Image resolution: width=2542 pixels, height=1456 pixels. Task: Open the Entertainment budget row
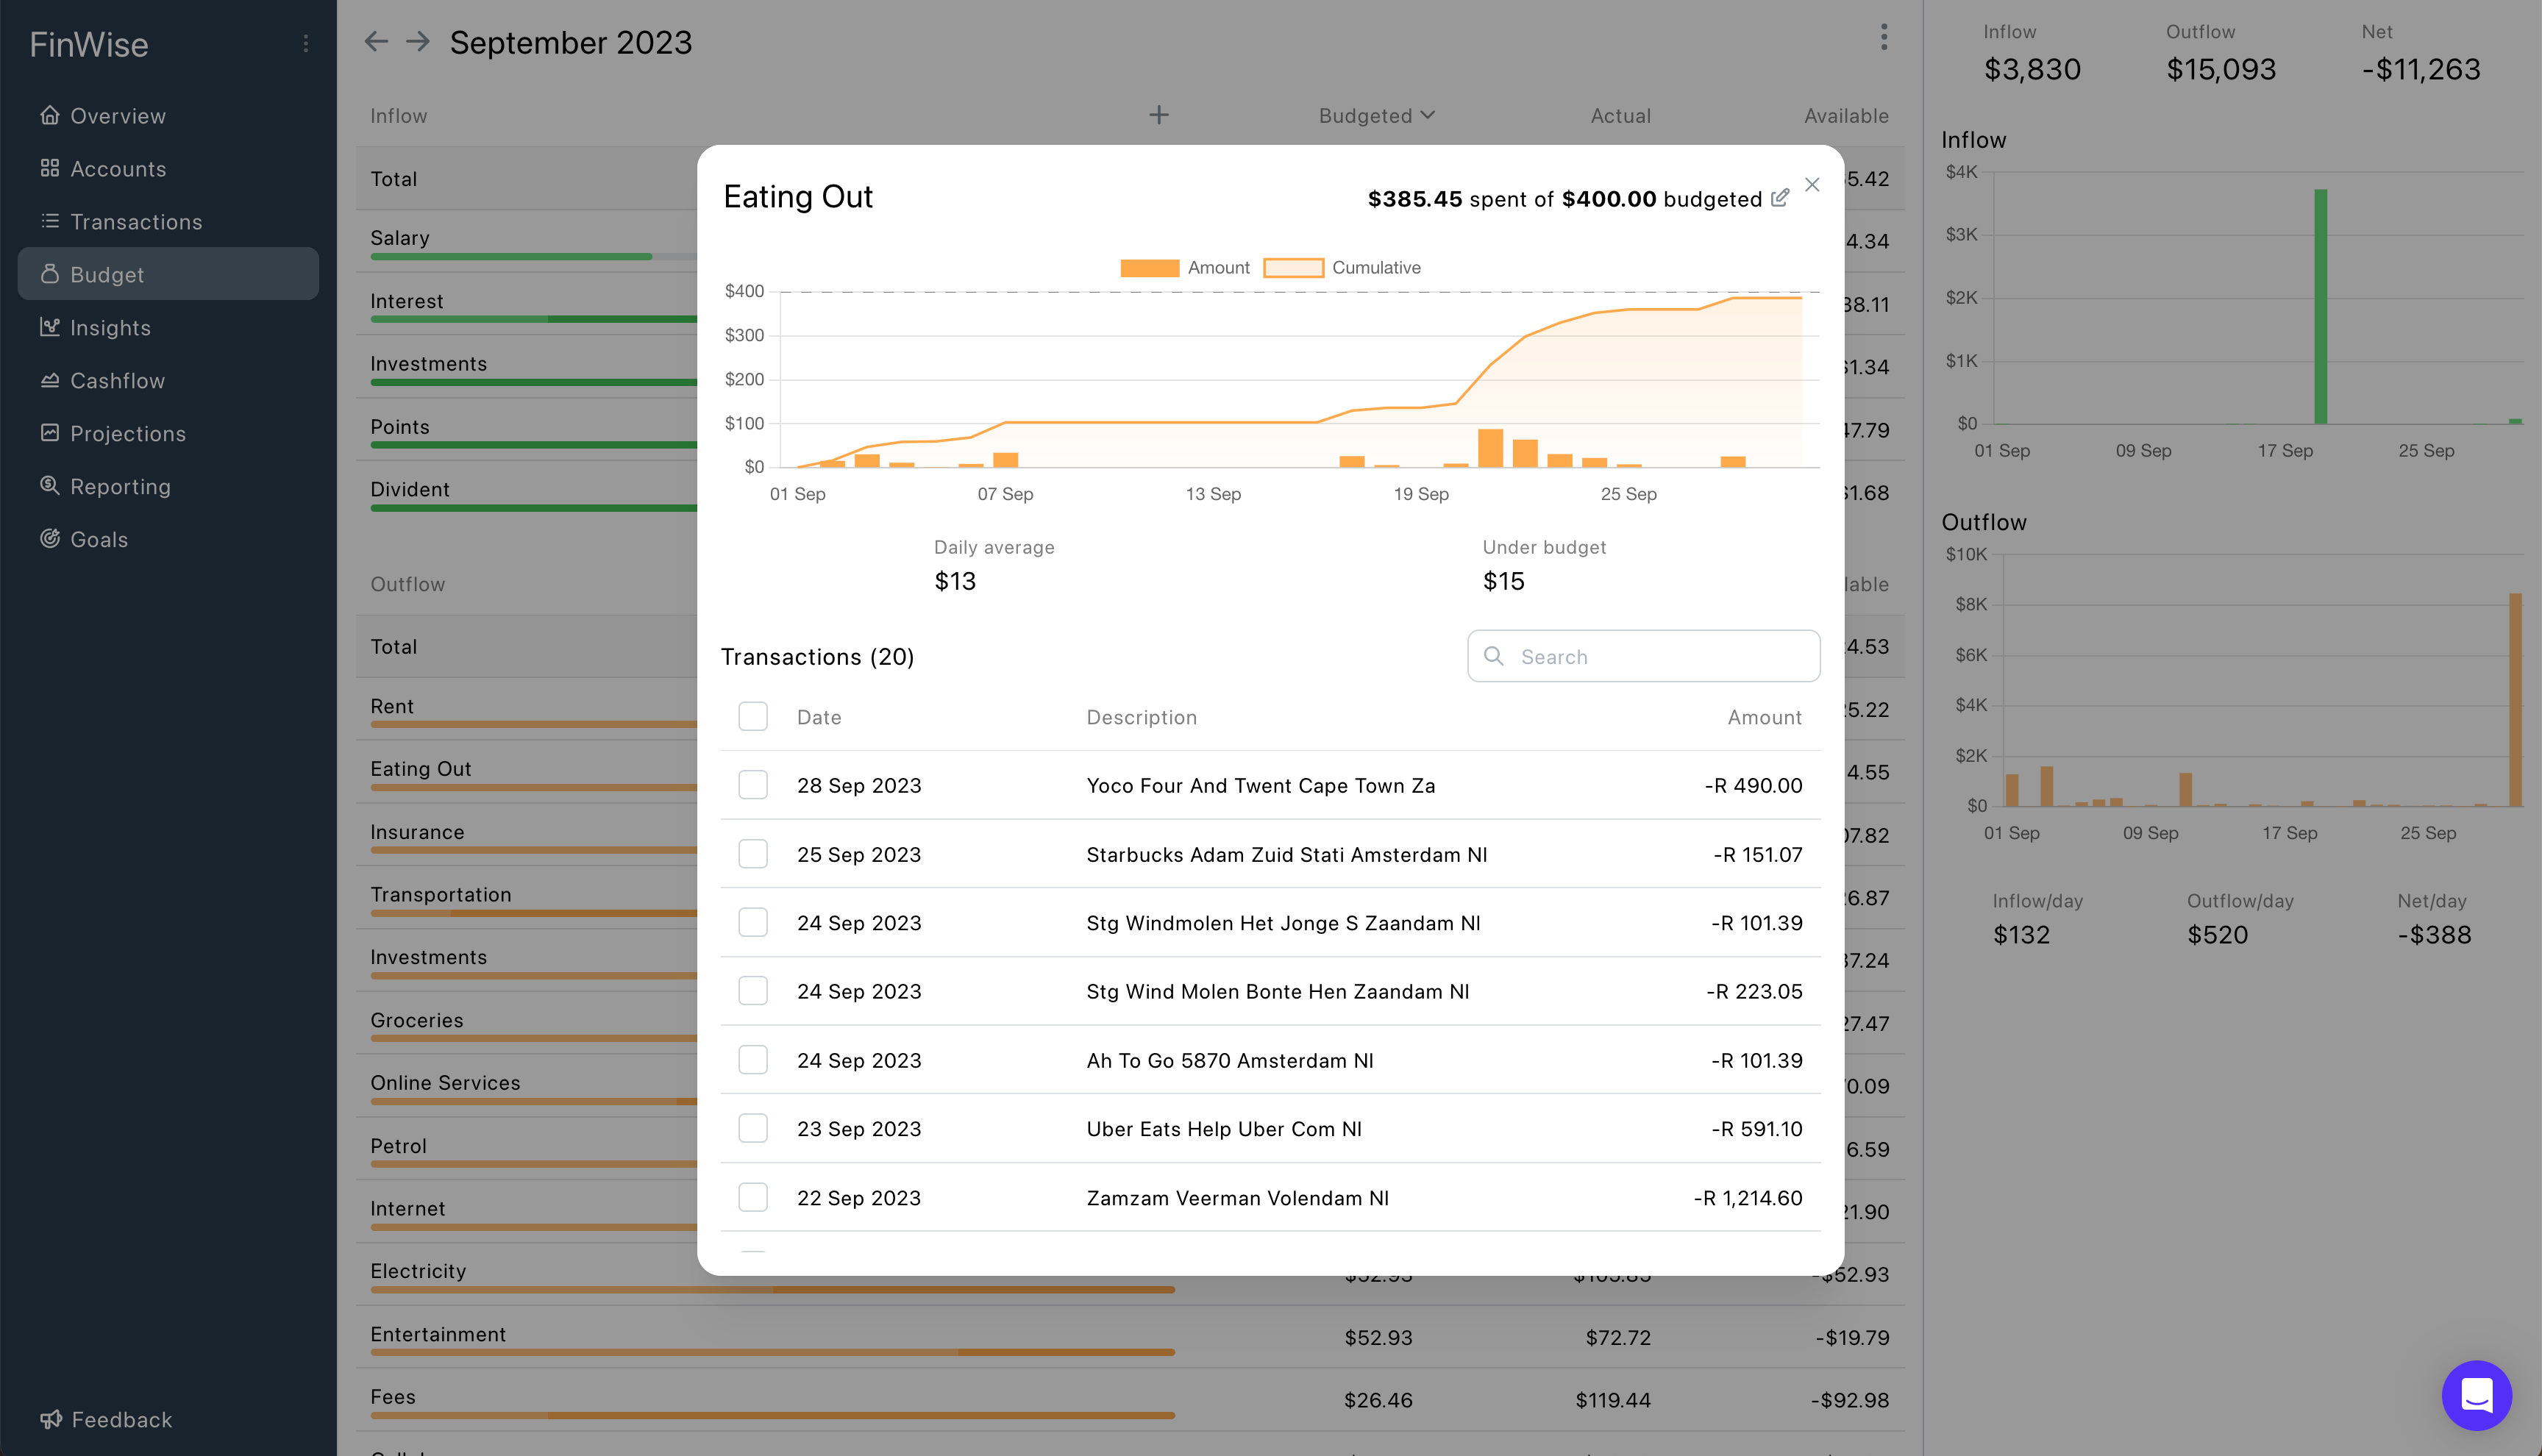point(1130,1338)
